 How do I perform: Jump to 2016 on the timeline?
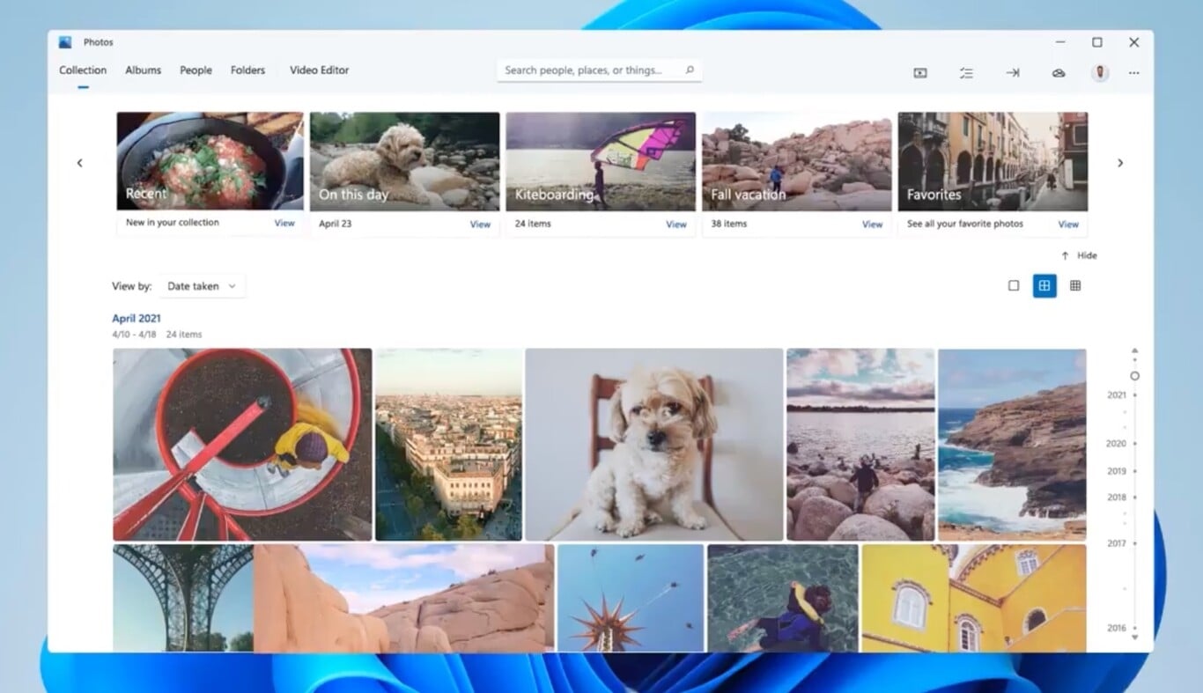point(1117,629)
